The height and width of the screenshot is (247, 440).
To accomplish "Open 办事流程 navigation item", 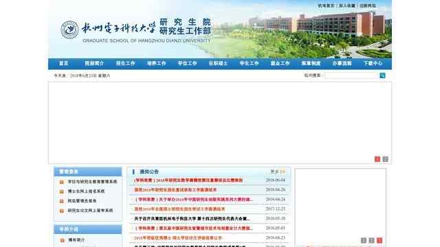I will (342, 64).
